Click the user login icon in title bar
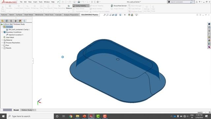This screenshot has width=211, height=119. [196, 2]
